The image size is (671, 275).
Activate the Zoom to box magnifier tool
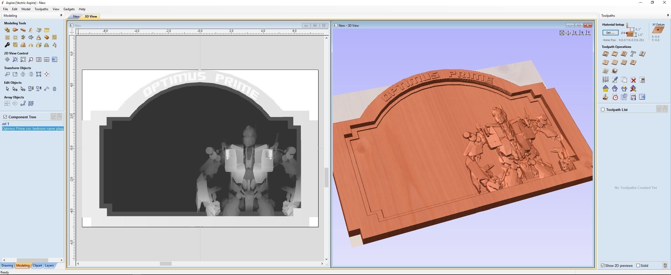point(15,60)
